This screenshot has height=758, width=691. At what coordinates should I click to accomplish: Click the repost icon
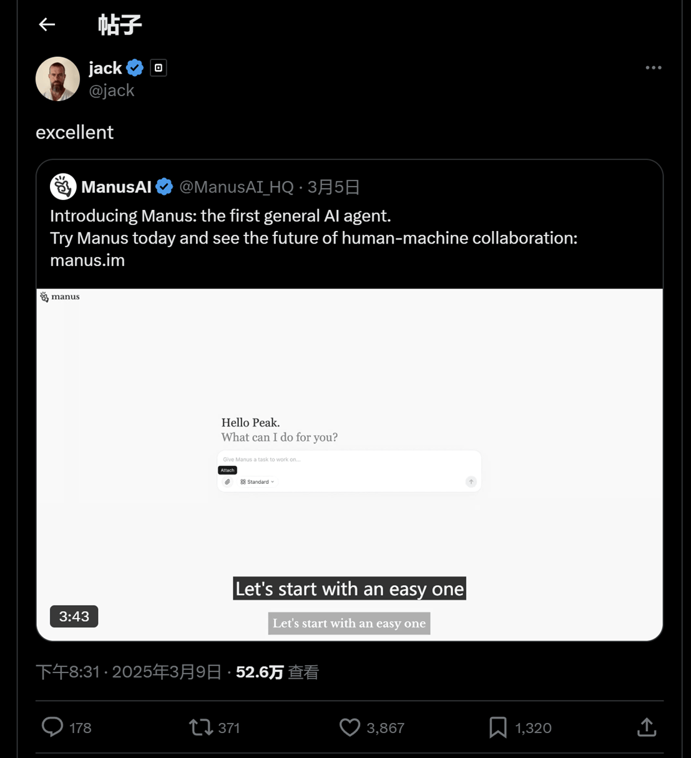pyautogui.click(x=201, y=727)
